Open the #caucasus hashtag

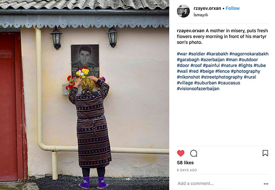click(229, 83)
